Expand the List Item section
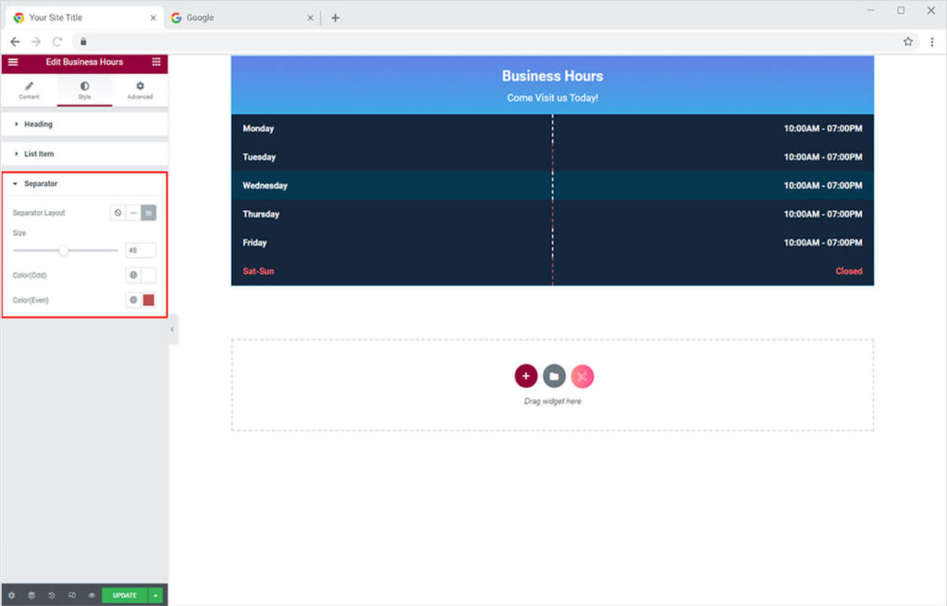 (x=39, y=154)
